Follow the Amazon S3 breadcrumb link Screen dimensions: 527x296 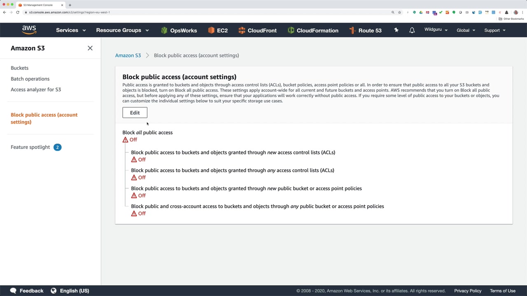(128, 55)
